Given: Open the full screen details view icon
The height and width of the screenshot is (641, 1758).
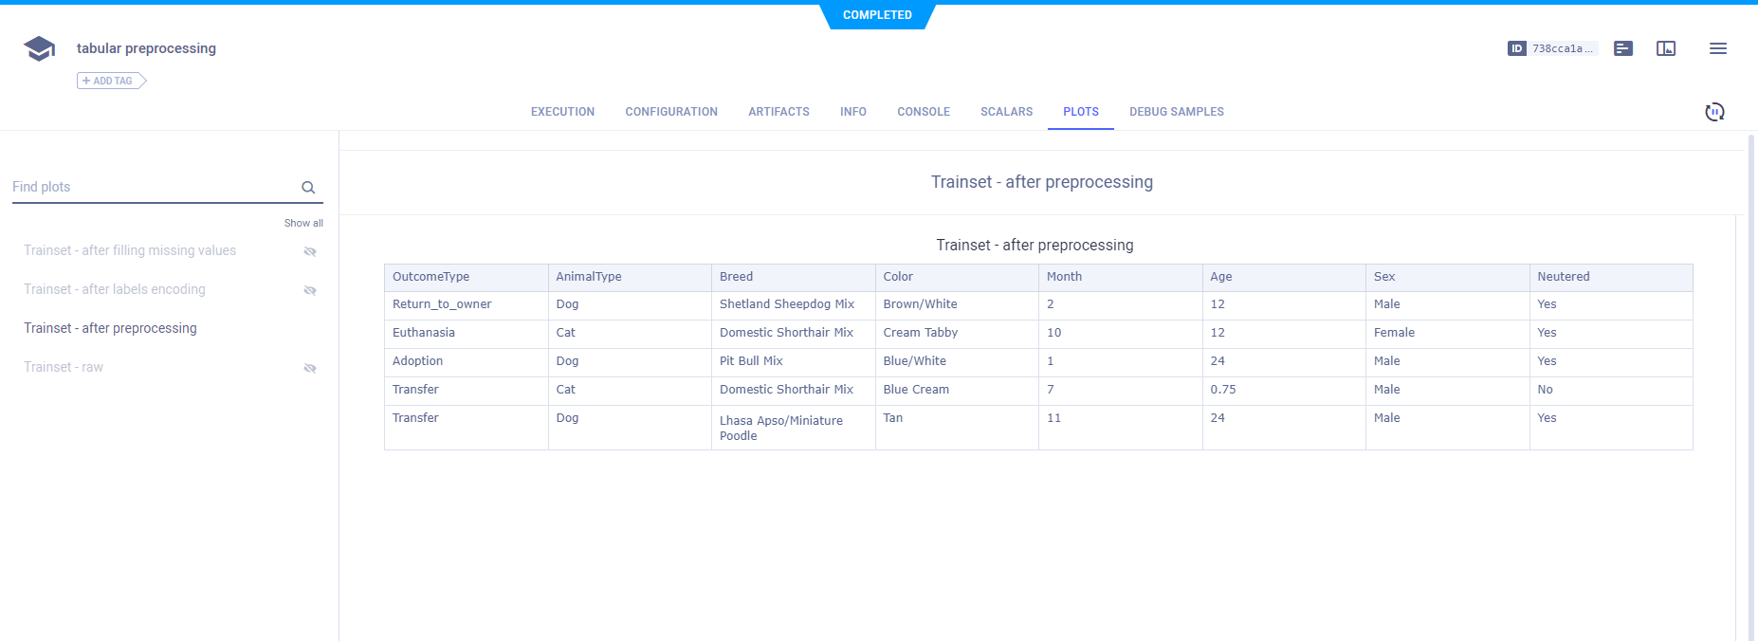Looking at the screenshot, I should (1666, 48).
